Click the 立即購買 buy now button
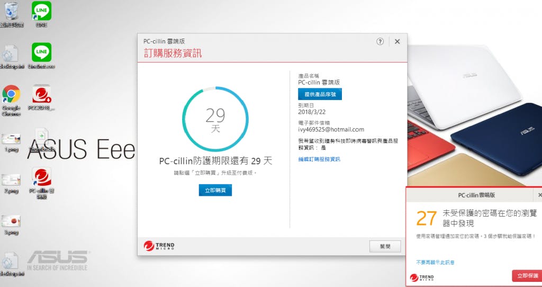 [x=215, y=190]
